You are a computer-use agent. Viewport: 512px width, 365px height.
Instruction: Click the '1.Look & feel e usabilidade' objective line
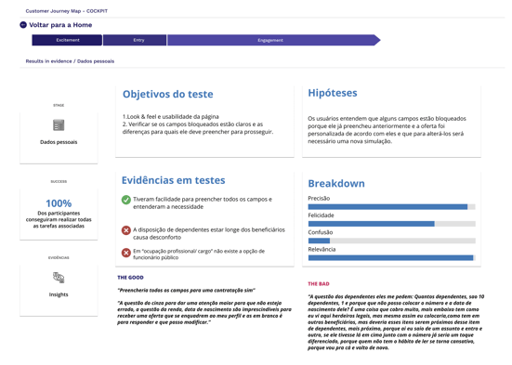pos(171,116)
